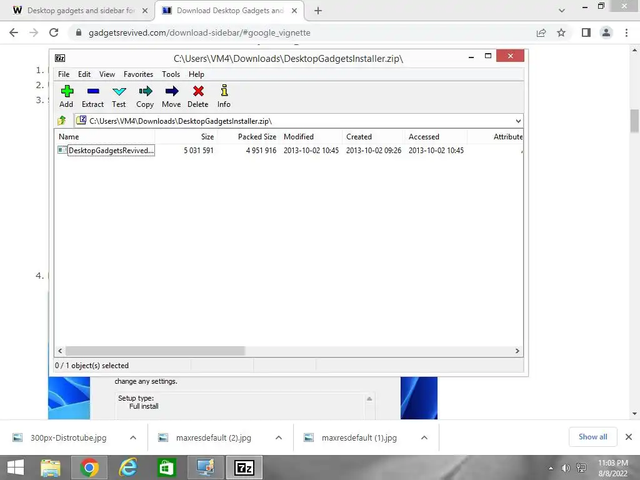Screen dimensions: 640x480
Task: Go up one folder level in 7-Zip
Action: tap(62, 121)
